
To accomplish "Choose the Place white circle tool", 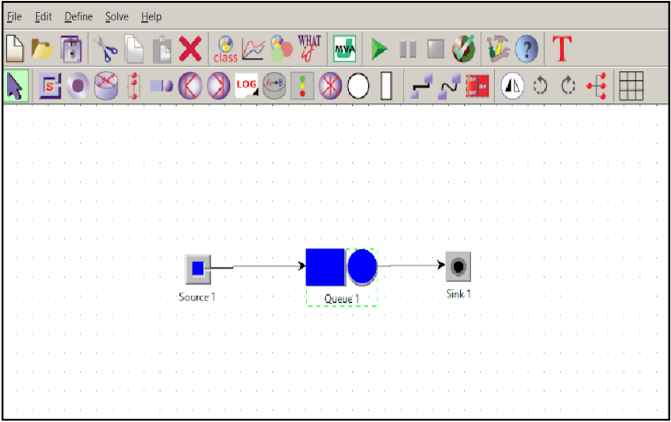I will (358, 87).
